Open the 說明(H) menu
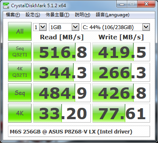Screen dimensions: 158x143 click(82, 15)
